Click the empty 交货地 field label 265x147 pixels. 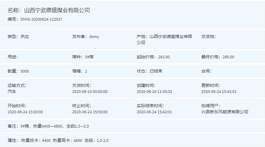(208, 37)
